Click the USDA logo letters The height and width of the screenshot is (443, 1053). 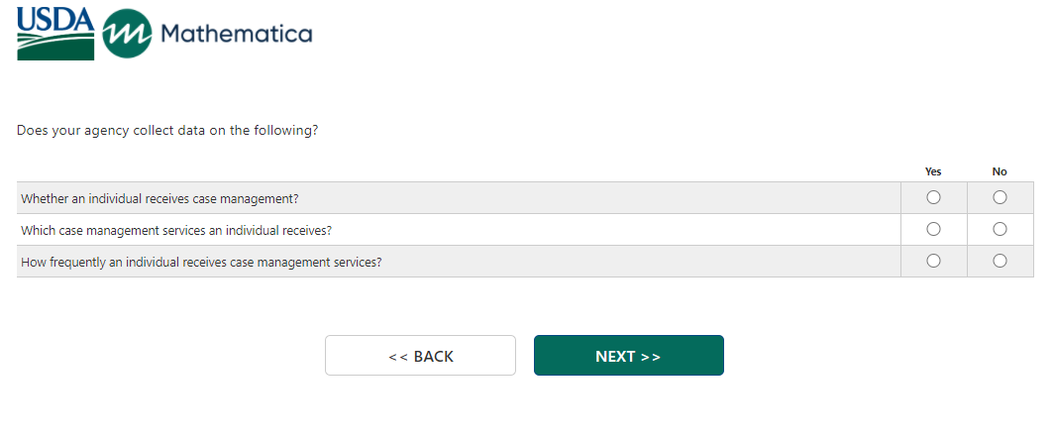[x=55, y=19]
